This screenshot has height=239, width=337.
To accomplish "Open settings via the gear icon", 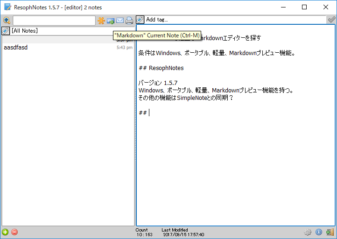I will 308,232.
